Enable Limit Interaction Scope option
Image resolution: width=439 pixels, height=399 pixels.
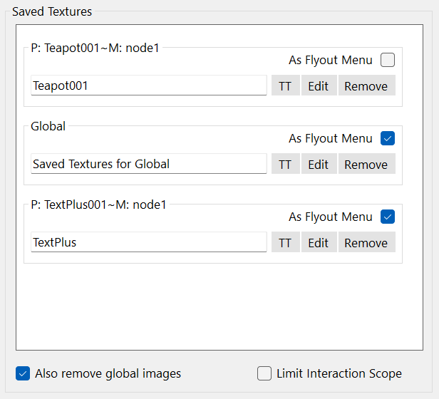point(264,373)
